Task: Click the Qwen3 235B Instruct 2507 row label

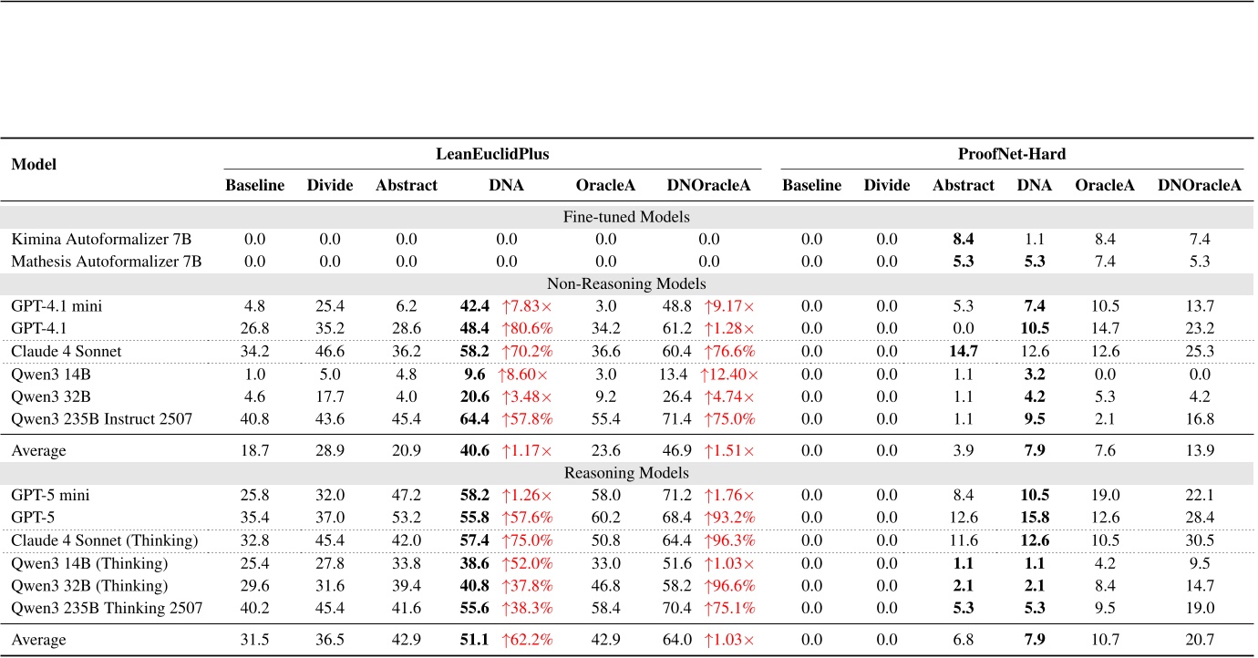Action: click(102, 419)
